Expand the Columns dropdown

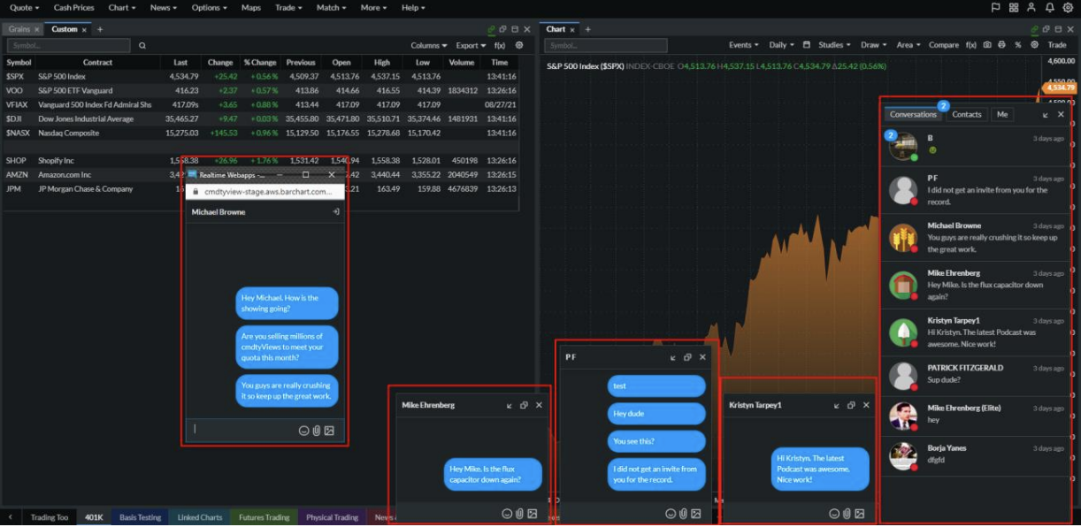pos(430,45)
